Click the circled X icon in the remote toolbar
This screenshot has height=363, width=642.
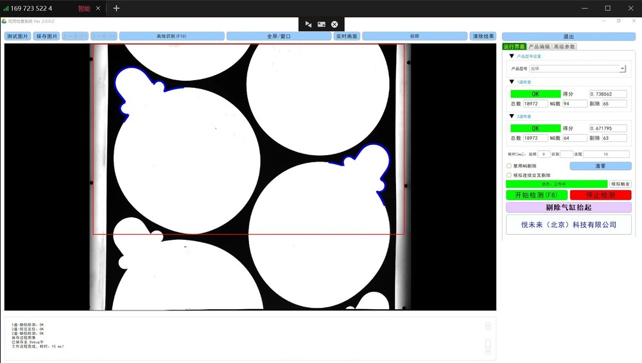[334, 24]
